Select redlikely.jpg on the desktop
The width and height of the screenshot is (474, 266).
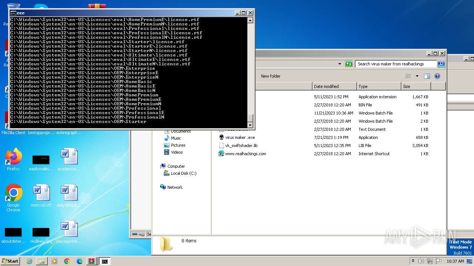(x=41, y=235)
